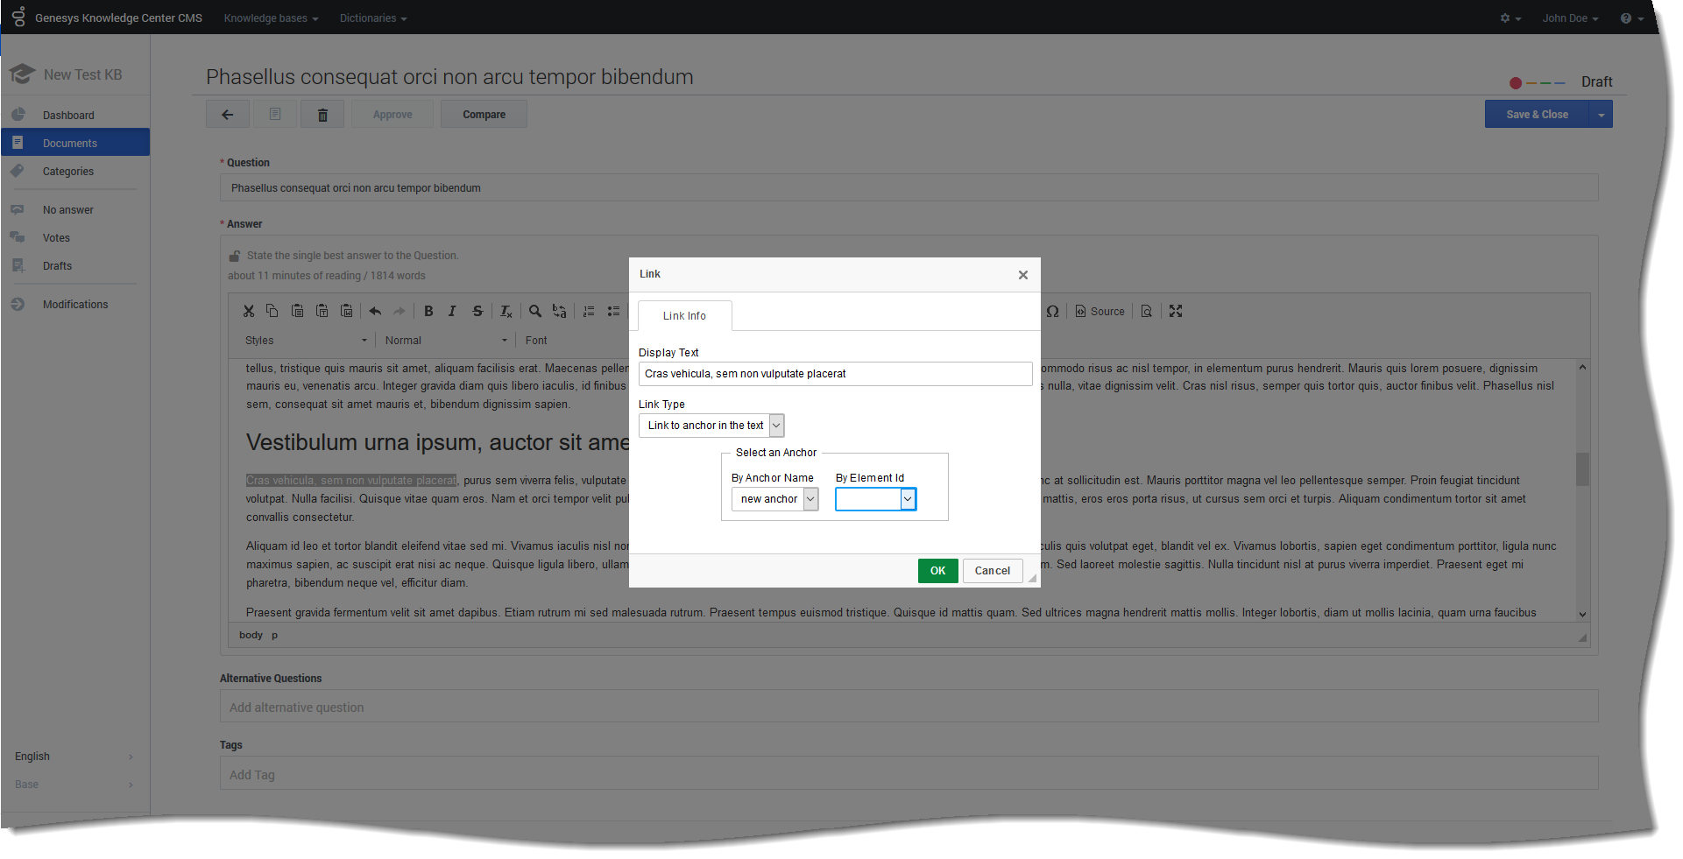Click the Bold formatting icon
This screenshot has width=1683, height=859.
pyautogui.click(x=428, y=311)
